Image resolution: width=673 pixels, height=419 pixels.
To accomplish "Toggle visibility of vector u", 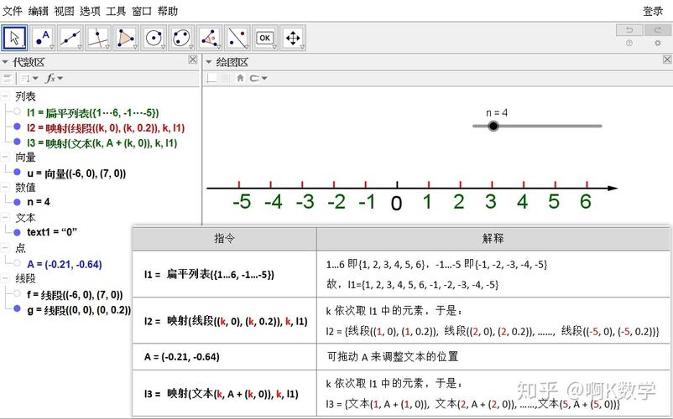I will pyautogui.click(x=17, y=172).
